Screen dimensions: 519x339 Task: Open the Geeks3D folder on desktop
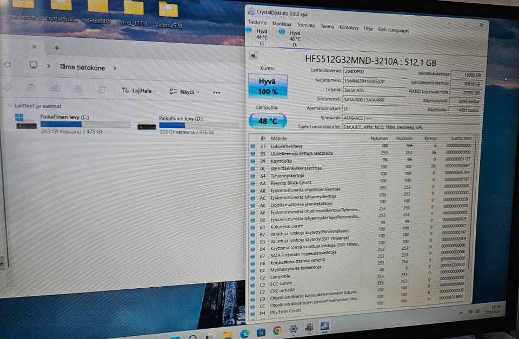click(x=98, y=12)
